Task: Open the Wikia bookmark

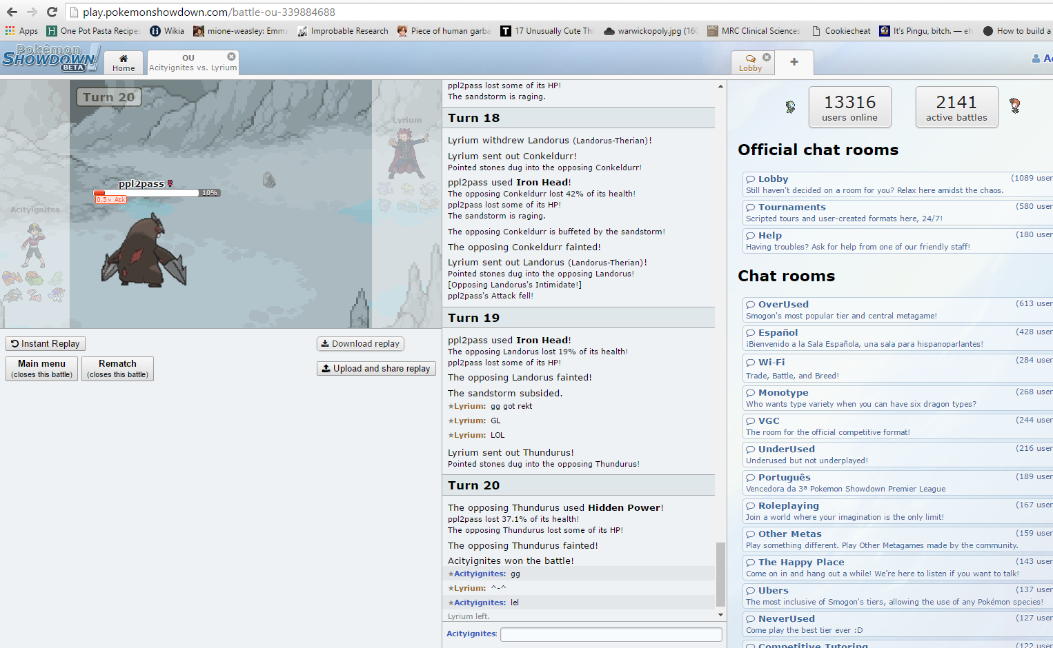Action: tap(167, 31)
